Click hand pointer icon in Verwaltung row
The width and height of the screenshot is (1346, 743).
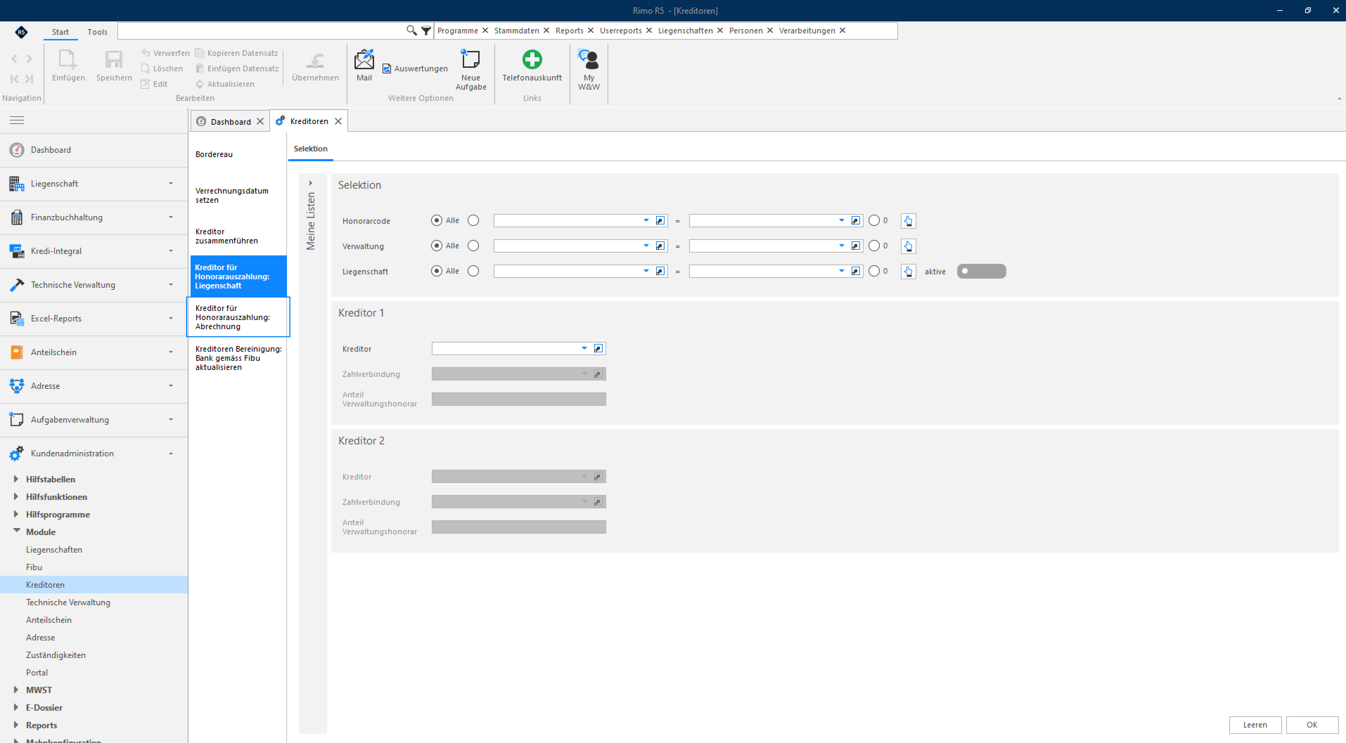click(x=908, y=246)
